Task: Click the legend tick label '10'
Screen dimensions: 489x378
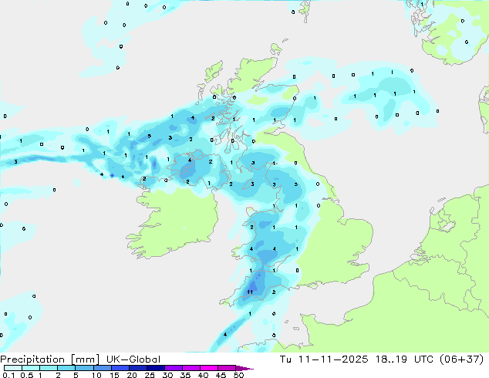Action: tap(96, 375)
